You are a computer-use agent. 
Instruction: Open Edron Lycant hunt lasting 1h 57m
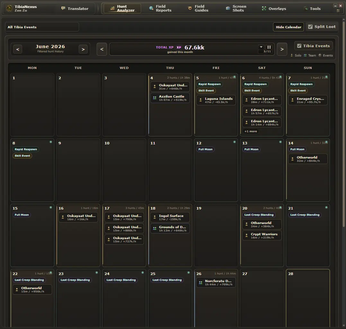tap(262, 112)
